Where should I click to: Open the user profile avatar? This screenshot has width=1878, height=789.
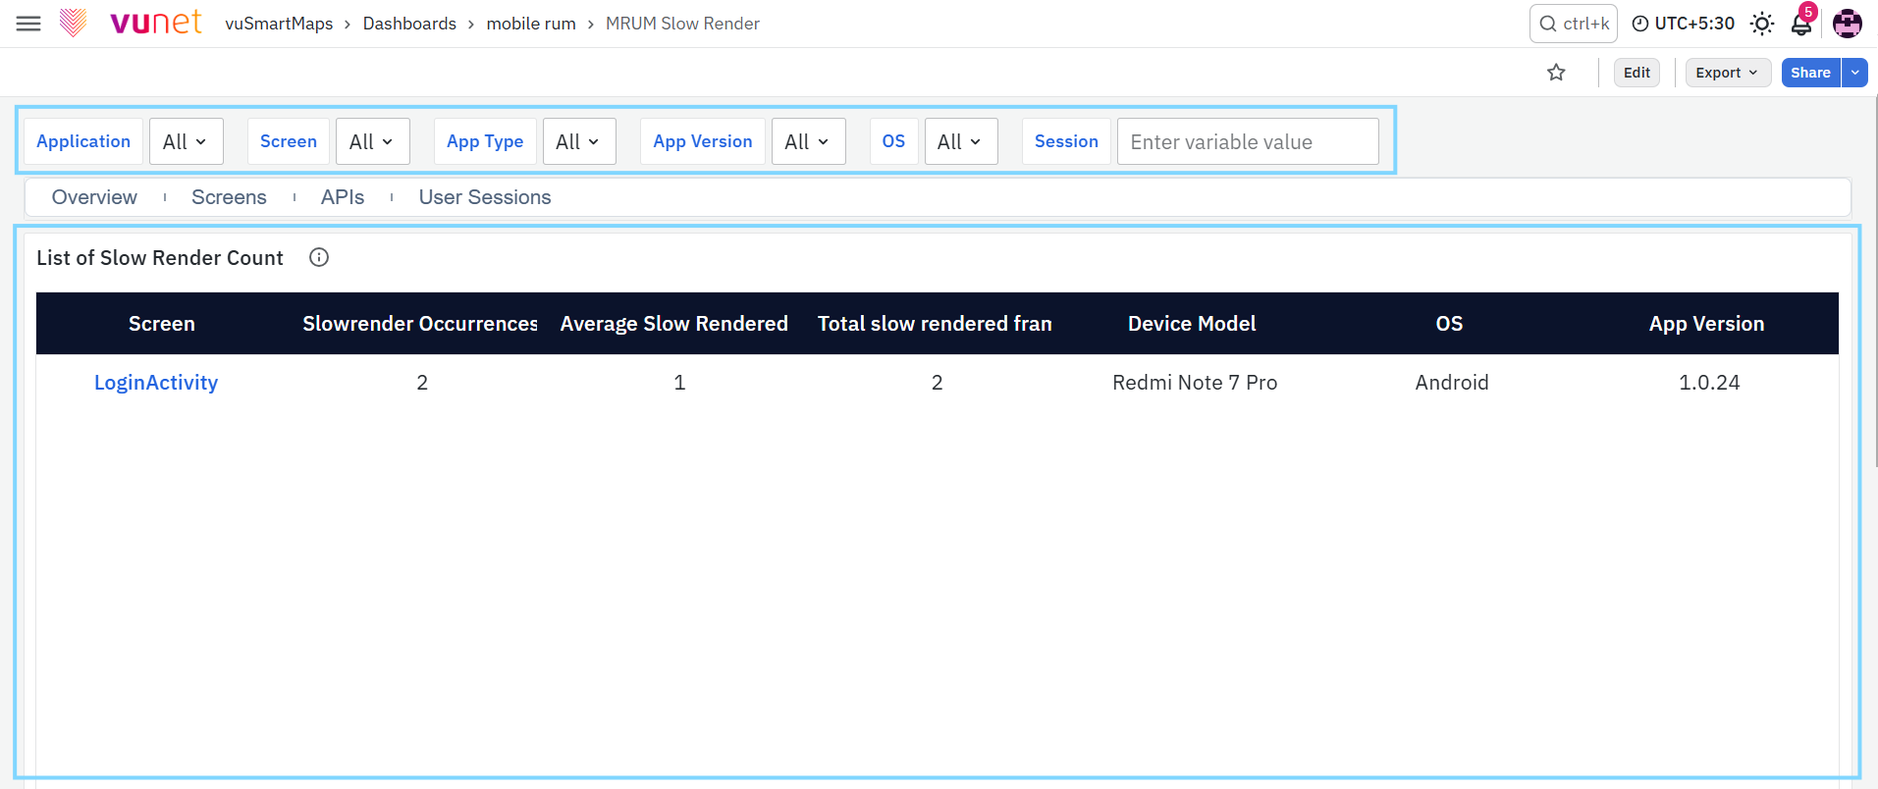pyautogui.click(x=1848, y=24)
